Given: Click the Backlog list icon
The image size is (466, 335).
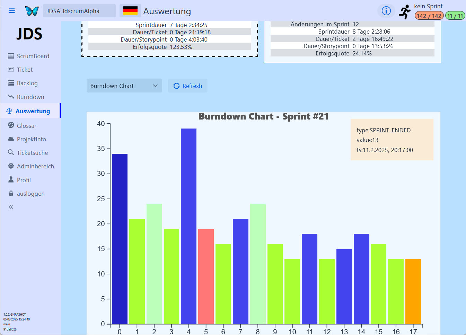Looking at the screenshot, I should pos(11,83).
